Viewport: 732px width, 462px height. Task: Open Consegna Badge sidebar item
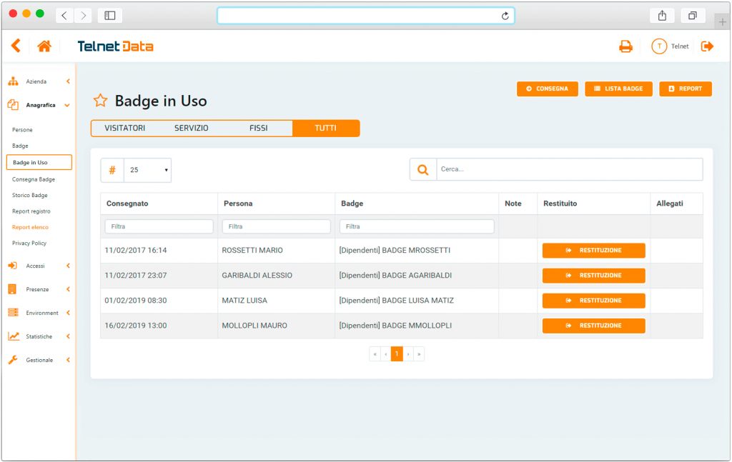pos(34,179)
